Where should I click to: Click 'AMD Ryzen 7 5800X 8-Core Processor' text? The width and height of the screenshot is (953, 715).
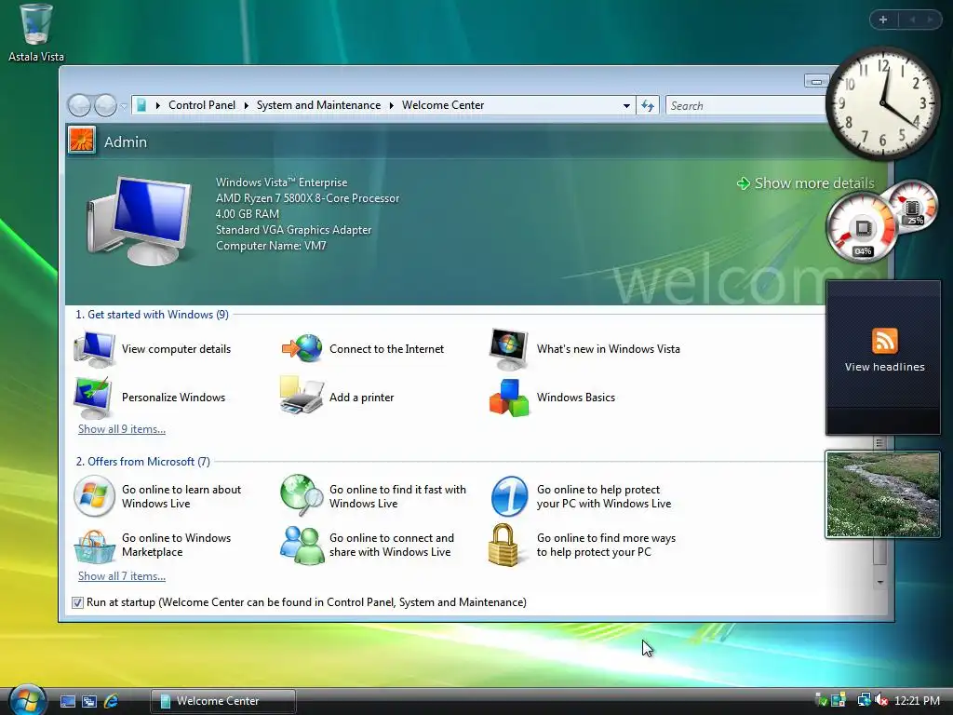pyautogui.click(x=307, y=198)
